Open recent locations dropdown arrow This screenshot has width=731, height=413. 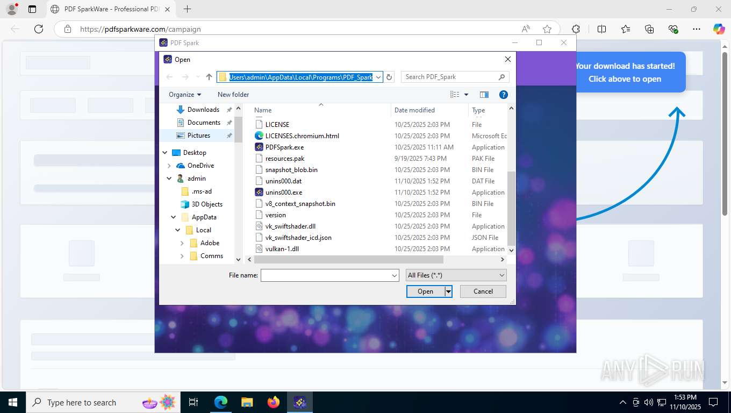coord(198,77)
